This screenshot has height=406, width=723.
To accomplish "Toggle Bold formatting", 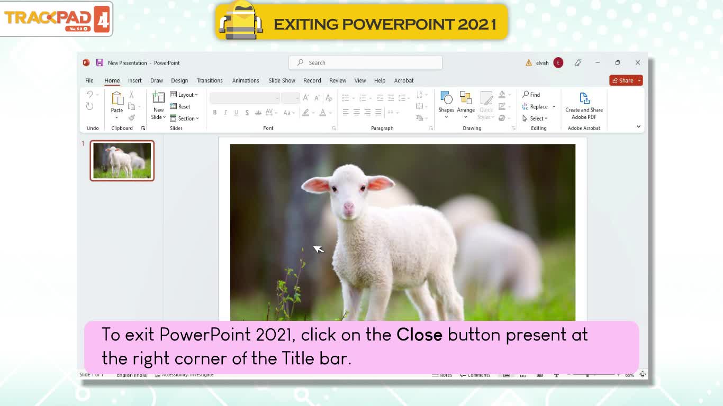I will point(214,113).
